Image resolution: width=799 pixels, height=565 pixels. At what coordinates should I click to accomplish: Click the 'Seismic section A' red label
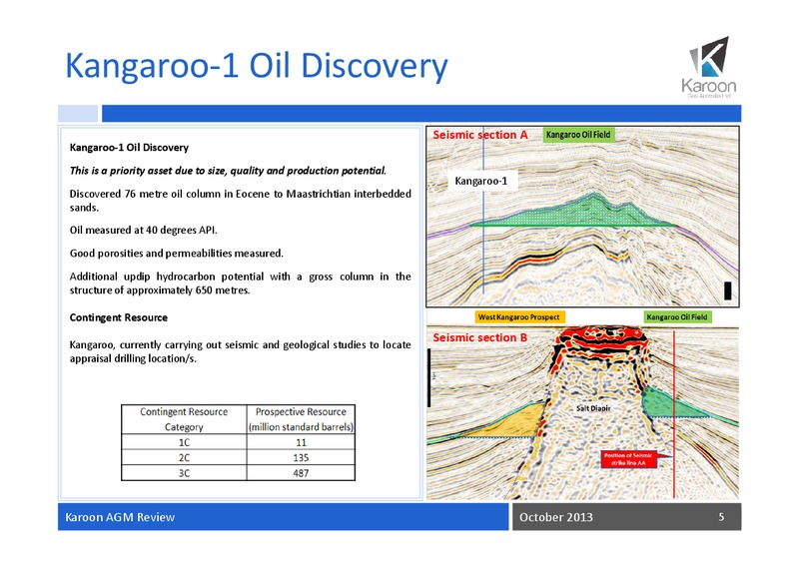coord(480,135)
